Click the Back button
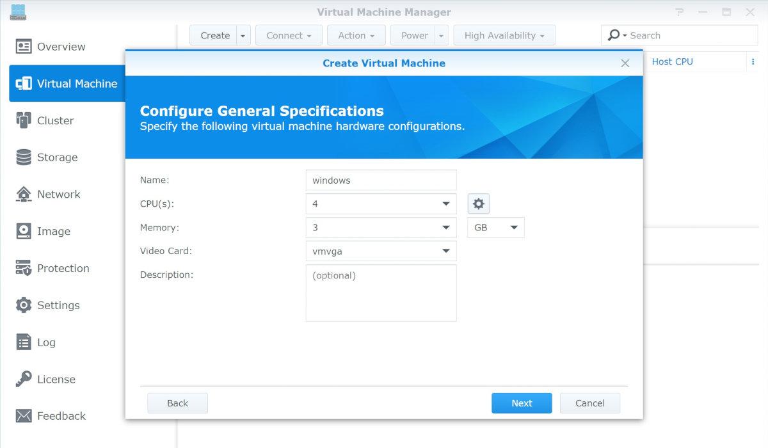Viewport: 768px width, 448px height. click(x=177, y=403)
